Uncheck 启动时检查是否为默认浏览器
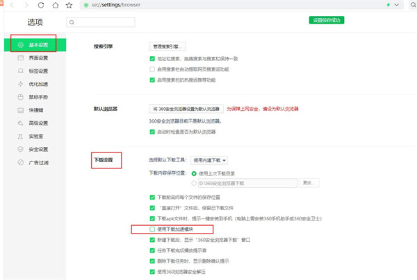The image size is (417, 280). tap(152, 131)
